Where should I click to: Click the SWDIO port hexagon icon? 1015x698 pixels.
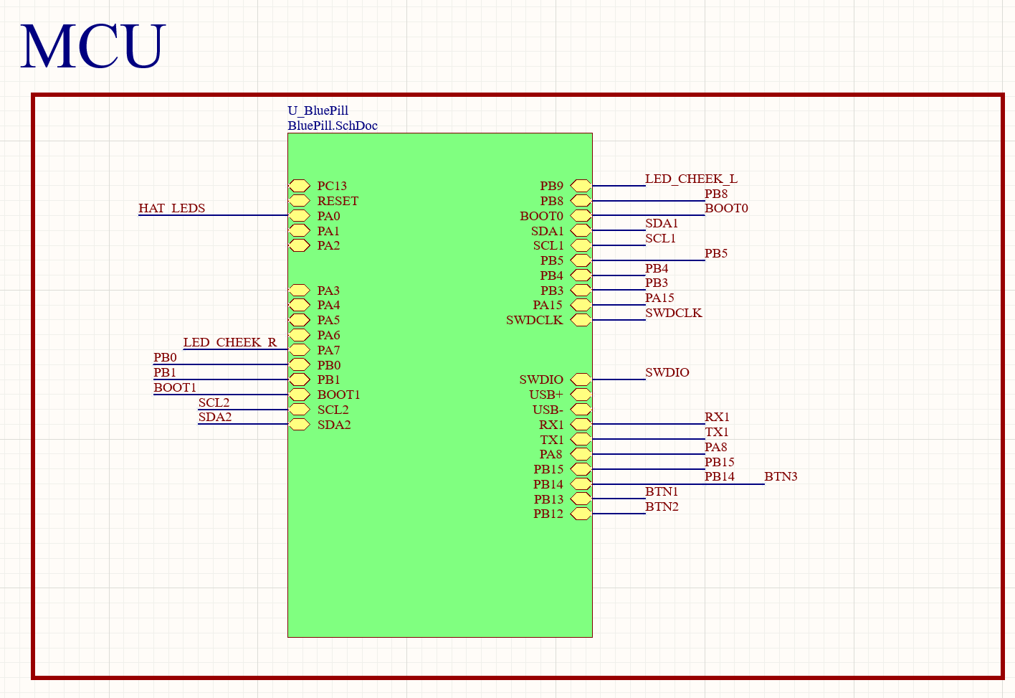point(581,379)
